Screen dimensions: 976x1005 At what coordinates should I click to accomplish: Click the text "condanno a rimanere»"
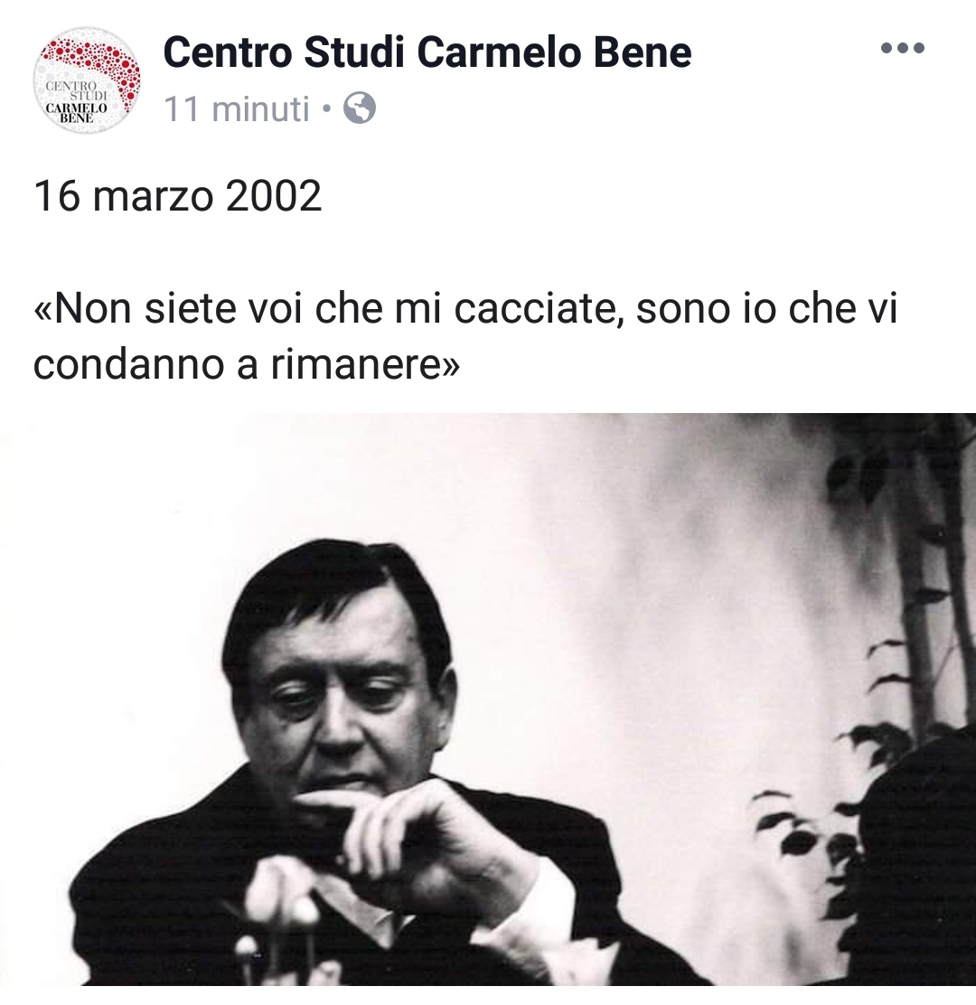click(247, 365)
